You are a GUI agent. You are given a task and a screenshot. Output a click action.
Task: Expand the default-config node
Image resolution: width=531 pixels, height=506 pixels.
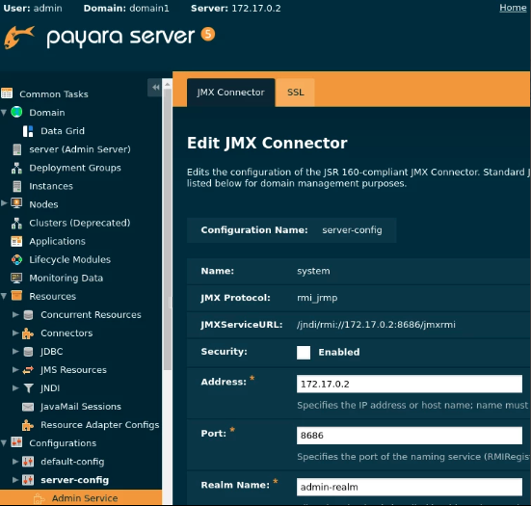point(15,462)
